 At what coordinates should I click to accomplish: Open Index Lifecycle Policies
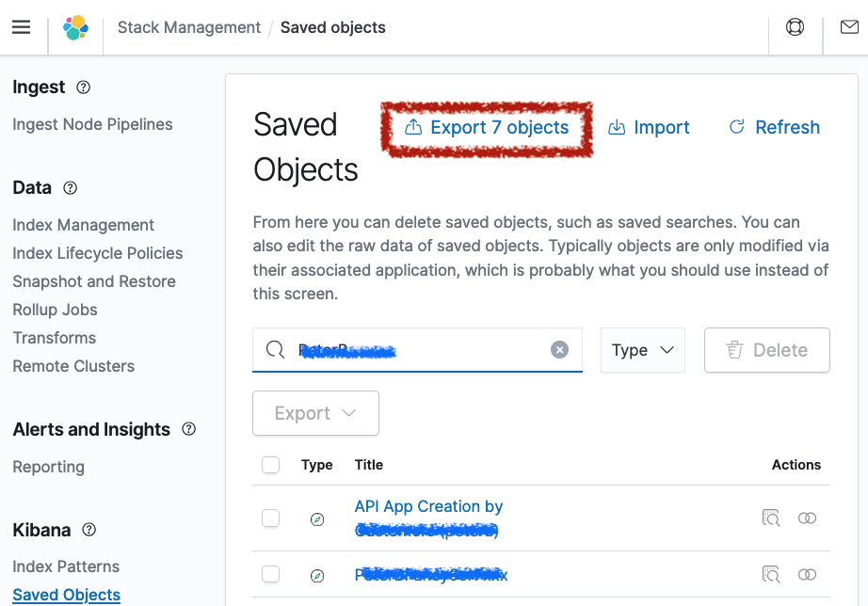97,253
